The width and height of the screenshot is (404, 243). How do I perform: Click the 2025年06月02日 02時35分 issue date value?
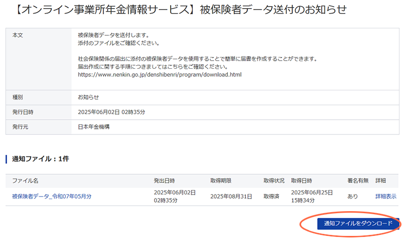click(112, 112)
